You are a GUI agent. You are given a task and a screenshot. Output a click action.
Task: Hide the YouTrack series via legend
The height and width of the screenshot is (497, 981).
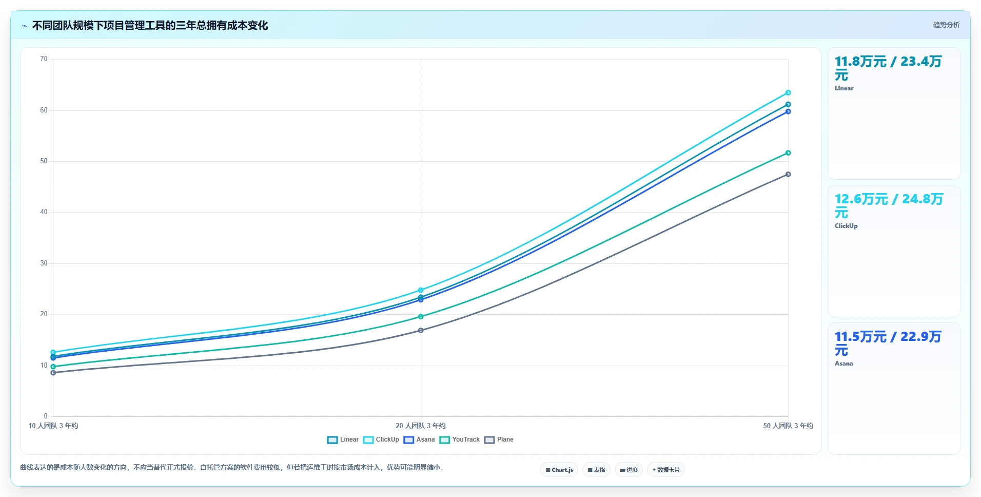pos(460,439)
